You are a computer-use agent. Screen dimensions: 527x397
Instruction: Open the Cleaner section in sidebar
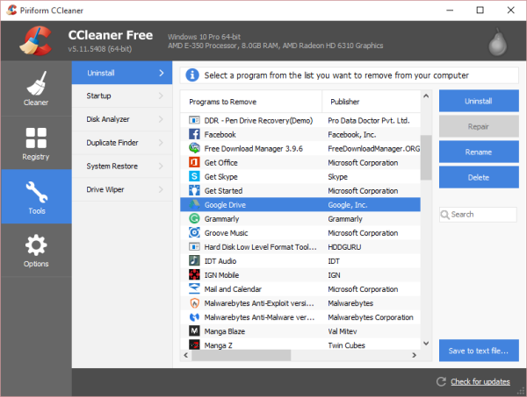(36, 89)
